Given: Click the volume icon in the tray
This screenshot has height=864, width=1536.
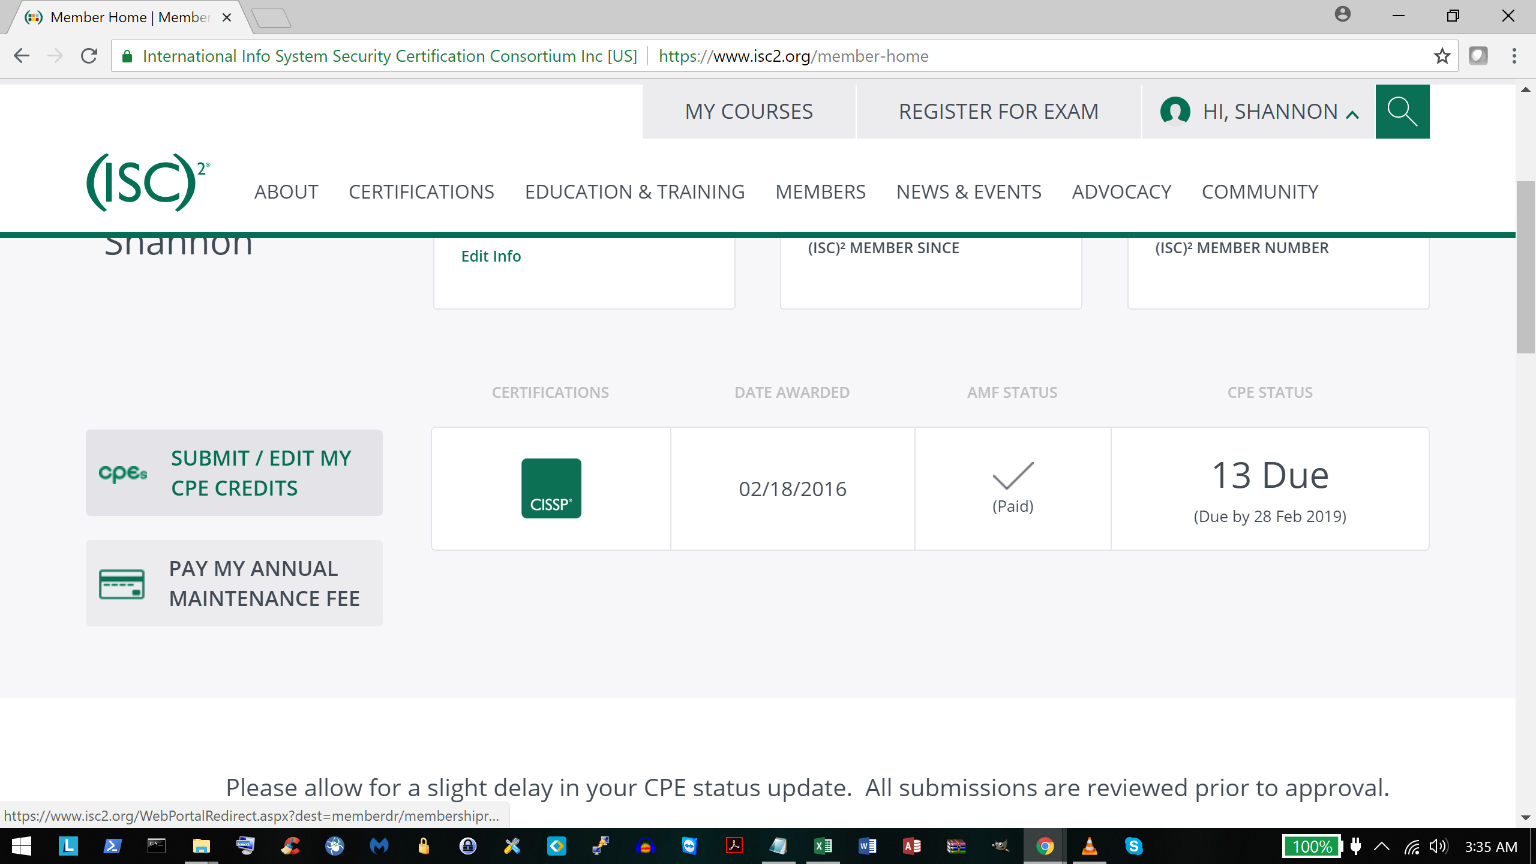Looking at the screenshot, I should (1438, 847).
